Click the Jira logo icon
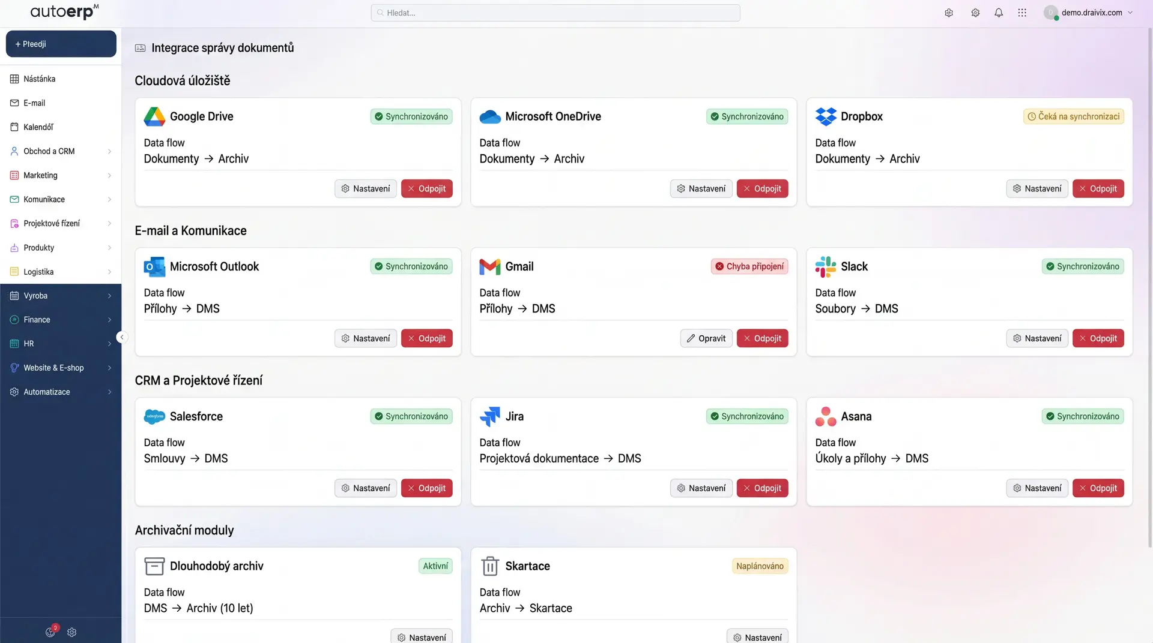Image resolution: width=1153 pixels, height=643 pixels. (x=489, y=416)
